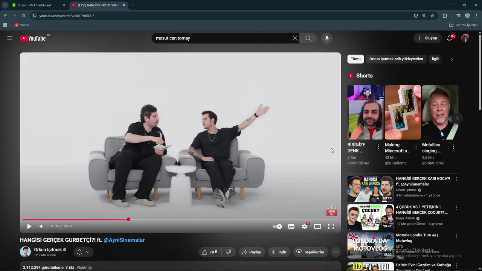Share the video via Paylaş
The height and width of the screenshot is (271, 482).
[251, 252]
